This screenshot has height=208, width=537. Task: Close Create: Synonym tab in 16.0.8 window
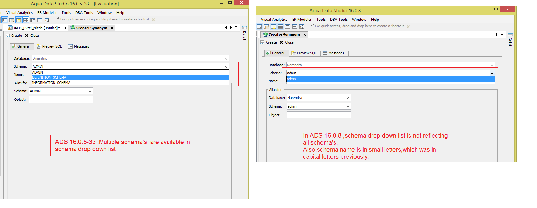tap(305, 35)
